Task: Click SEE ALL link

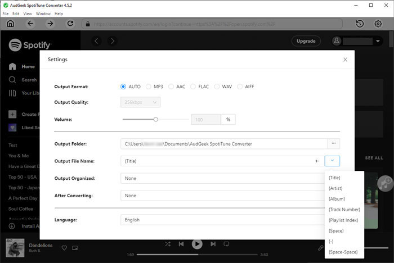Action: pos(374,158)
